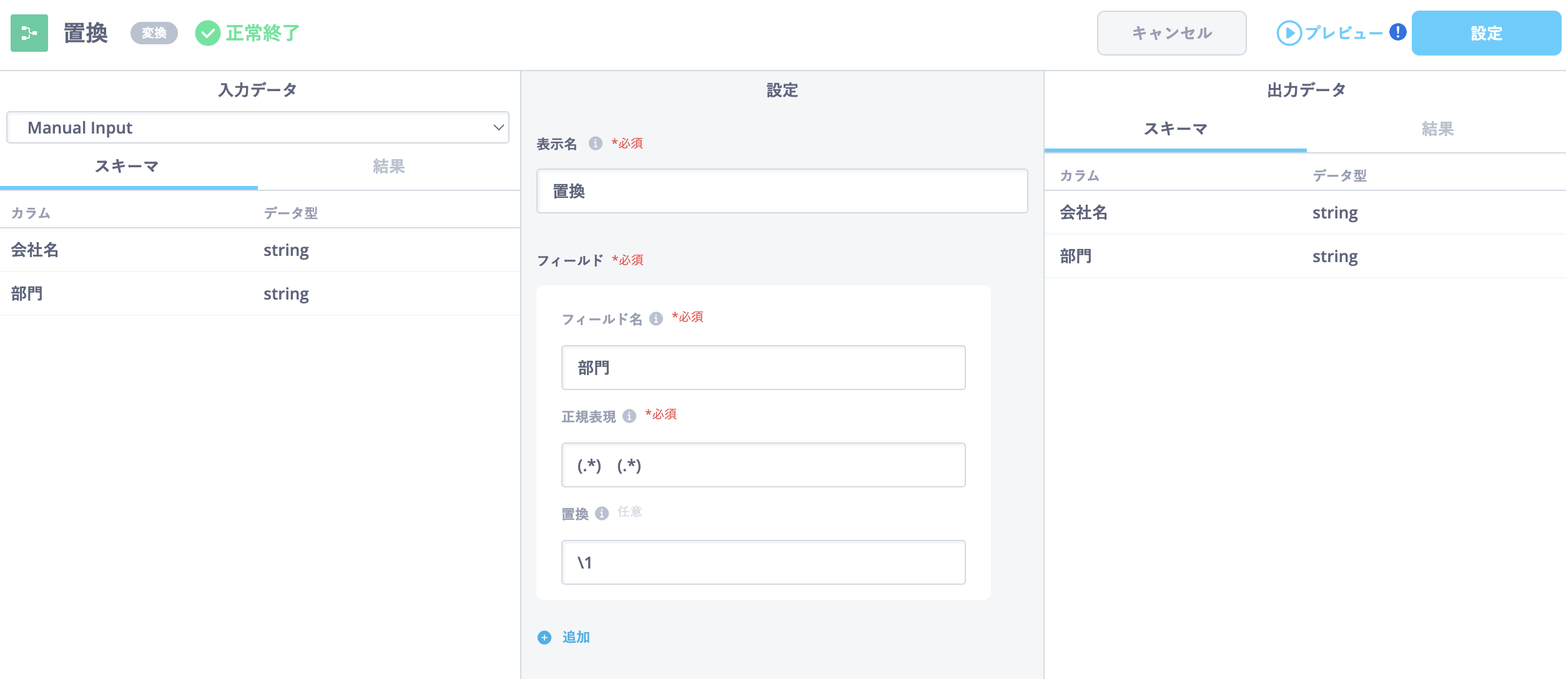
Task: Select input data スキーマ tab
Action: click(127, 166)
